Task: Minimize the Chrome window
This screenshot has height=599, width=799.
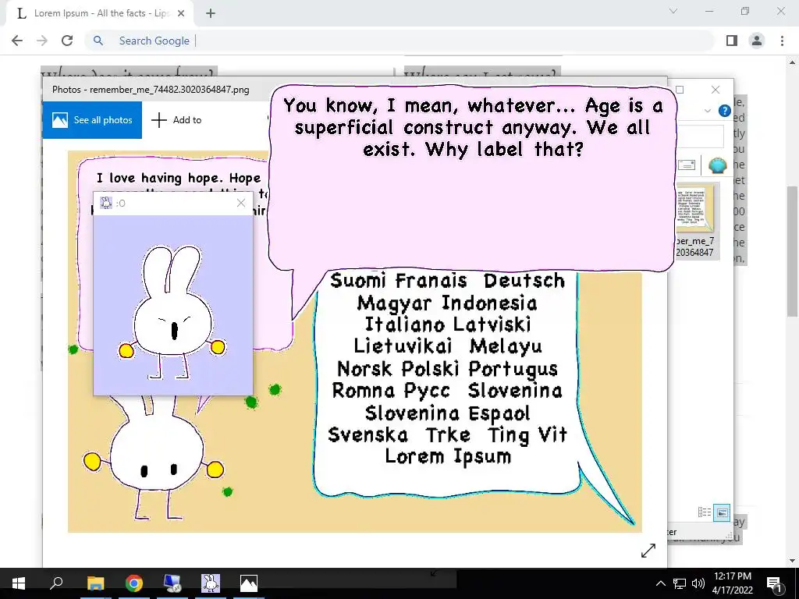Action: tap(709, 11)
